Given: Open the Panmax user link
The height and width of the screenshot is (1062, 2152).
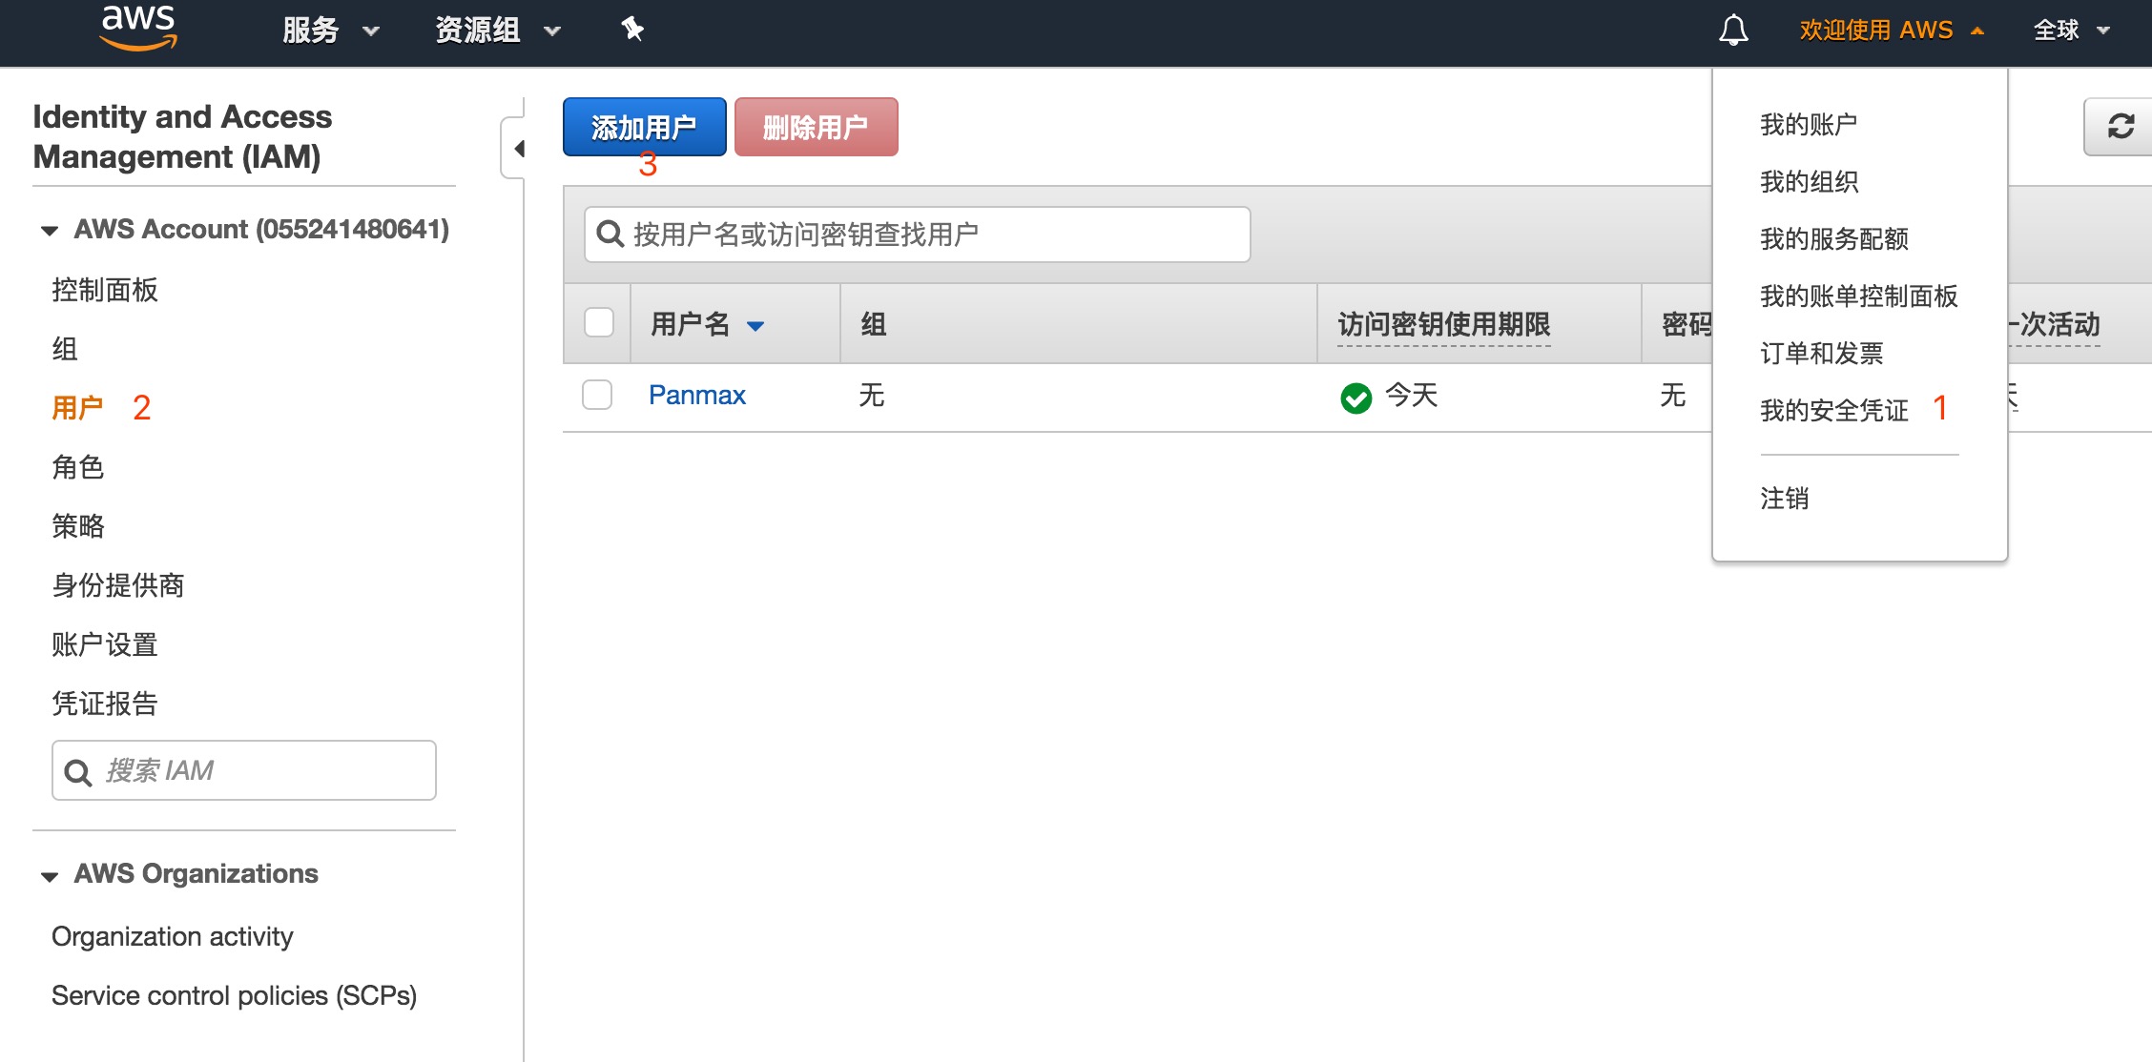Looking at the screenshot, I should [696, 395].
